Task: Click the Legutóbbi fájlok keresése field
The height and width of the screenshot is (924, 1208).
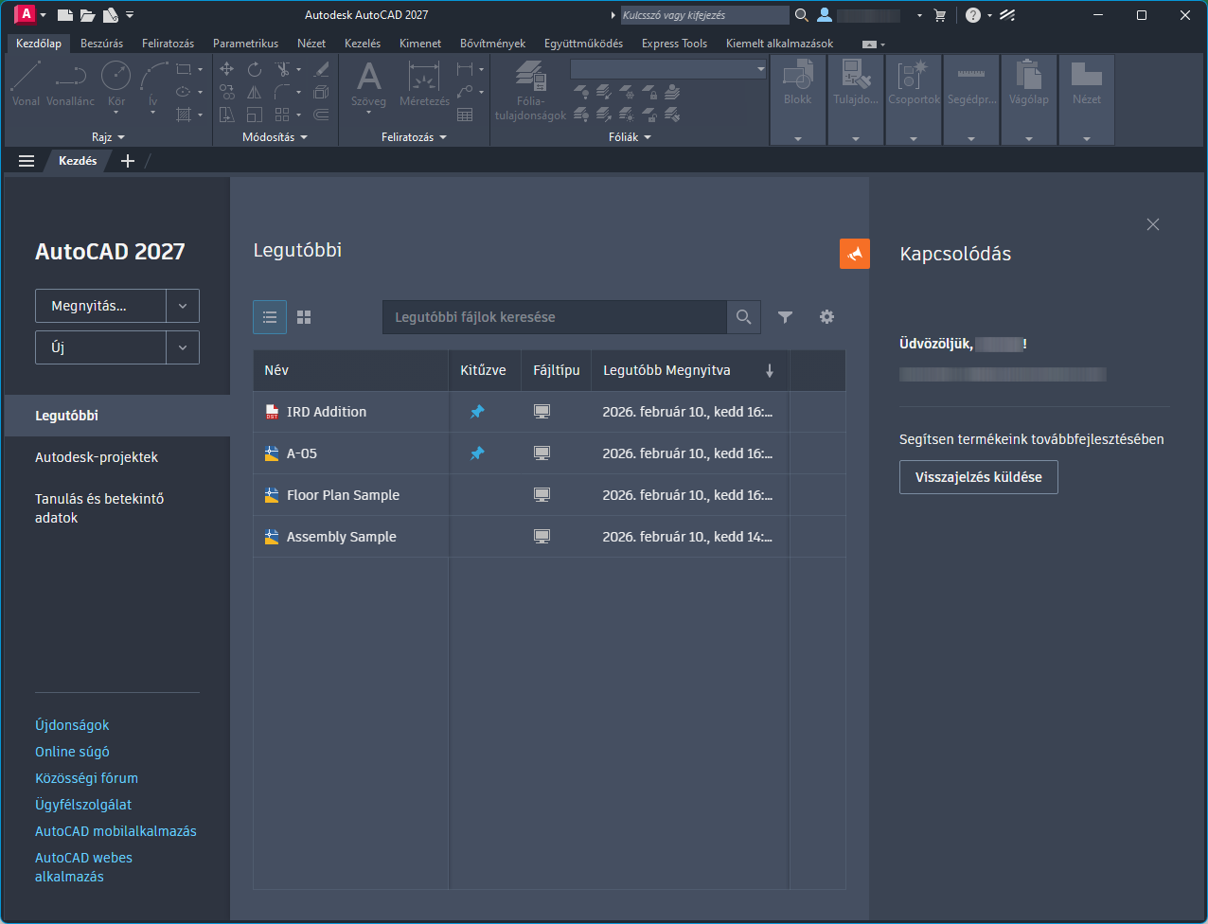Action: tap(555, 317)
